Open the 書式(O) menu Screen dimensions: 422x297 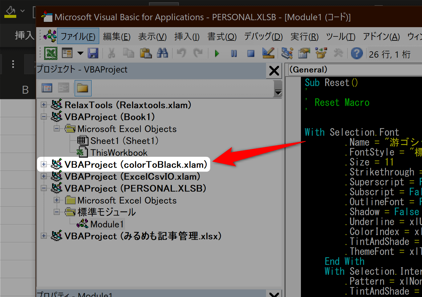[x=222, y=36]
